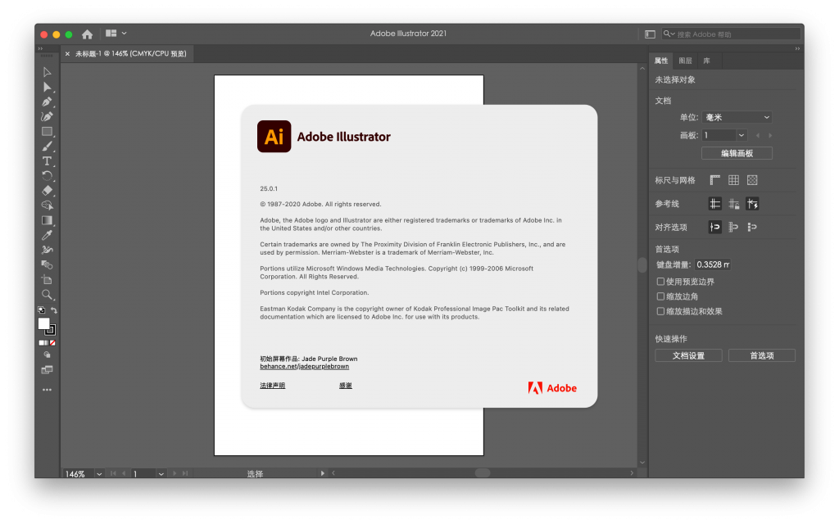
Task: Switch to the 图层 tab
Action: pyautogui.click(x=686, y=61)
